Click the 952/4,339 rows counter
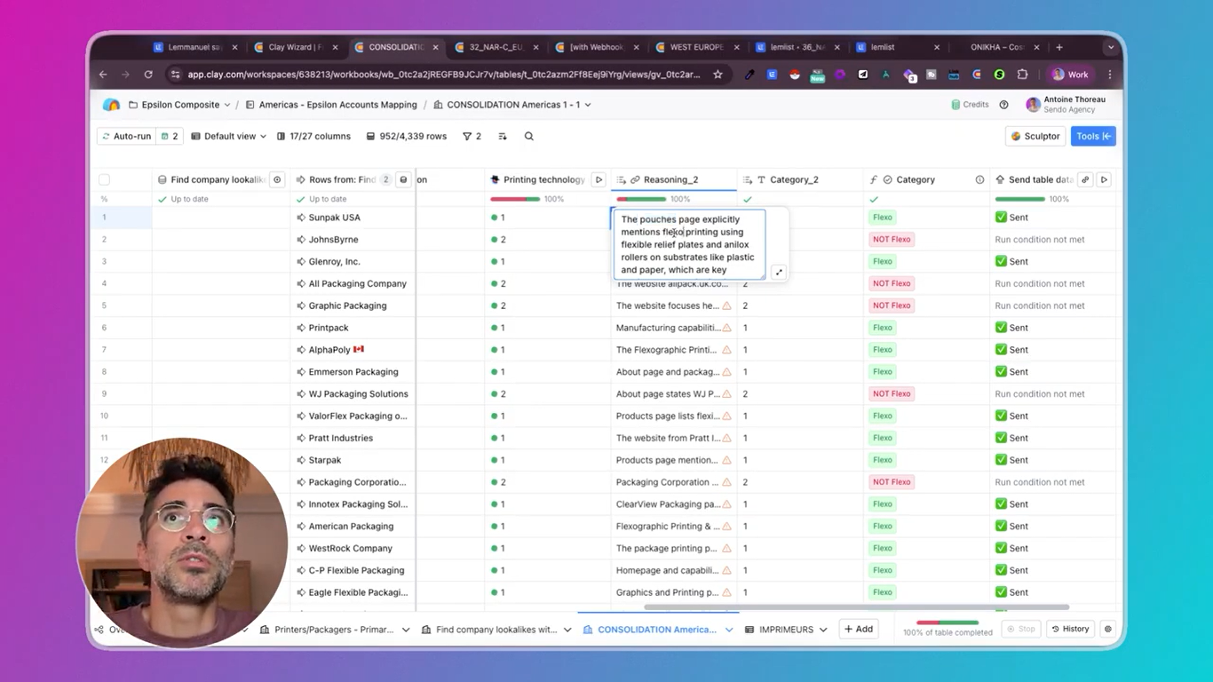Screen dimensions: 1213x682 click(406, 137)
